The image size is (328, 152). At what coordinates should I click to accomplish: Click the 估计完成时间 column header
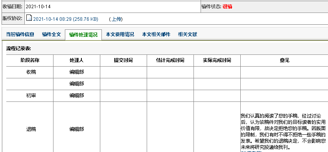click(170, 60)
